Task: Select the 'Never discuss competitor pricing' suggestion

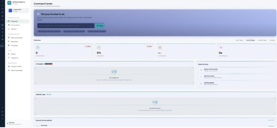Action: point(74,31)
